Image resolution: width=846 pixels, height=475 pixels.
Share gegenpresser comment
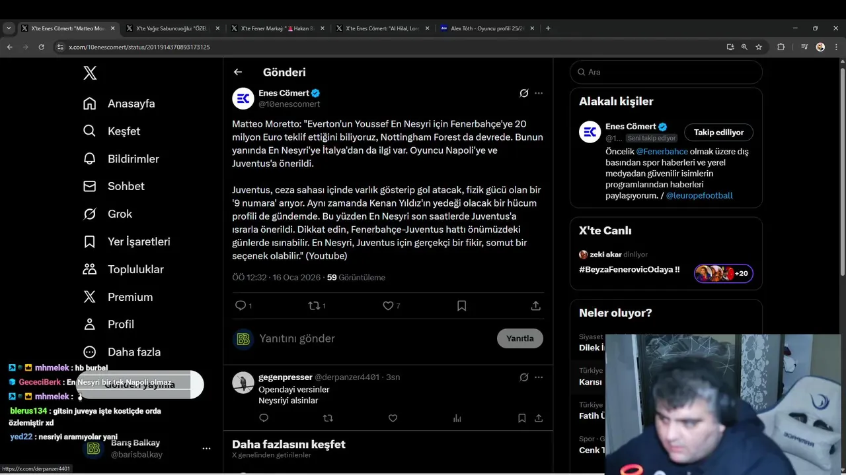[x=539, y=418]
